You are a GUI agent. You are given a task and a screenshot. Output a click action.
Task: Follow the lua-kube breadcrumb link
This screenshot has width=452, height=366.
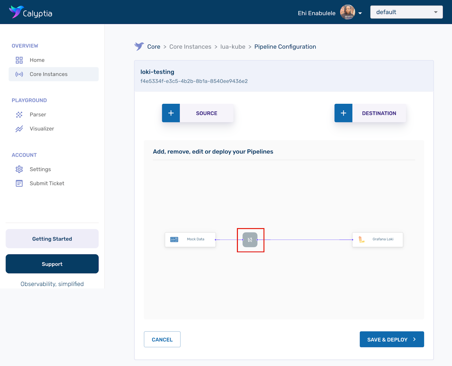pyautogui.click(x=233, y=47)
